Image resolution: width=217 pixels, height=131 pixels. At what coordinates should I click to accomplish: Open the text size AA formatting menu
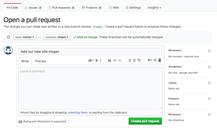(91, 60)
